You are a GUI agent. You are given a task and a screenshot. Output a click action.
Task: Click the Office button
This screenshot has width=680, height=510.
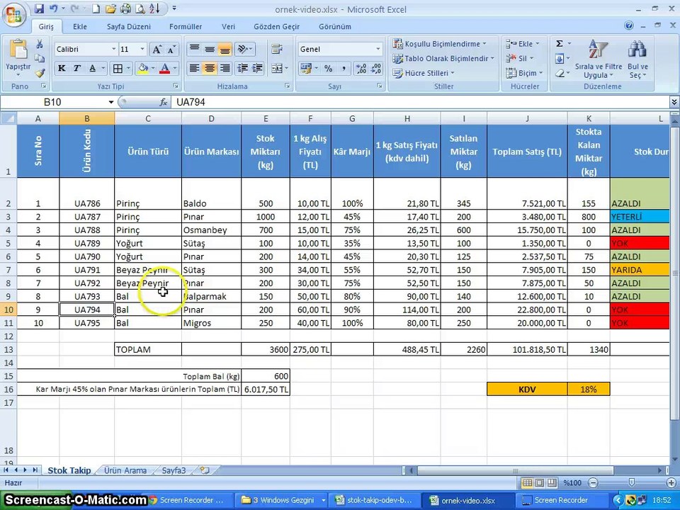pyautogui.click(x=14, y=15)
